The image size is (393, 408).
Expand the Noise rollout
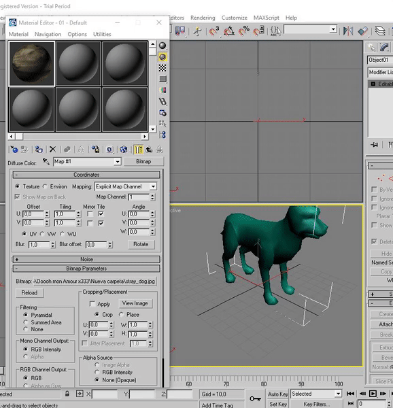tap(86, 260)
